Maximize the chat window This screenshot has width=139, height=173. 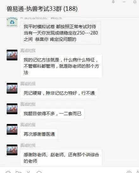135,2
